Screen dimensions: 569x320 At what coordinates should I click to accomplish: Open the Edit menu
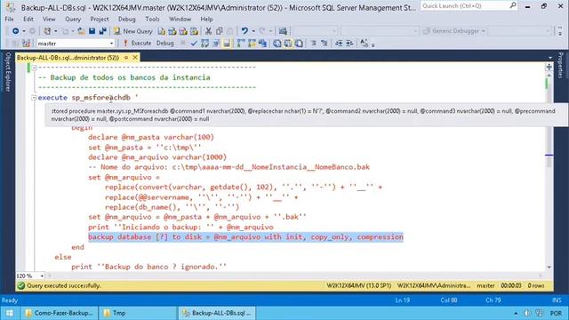[28, 20]
